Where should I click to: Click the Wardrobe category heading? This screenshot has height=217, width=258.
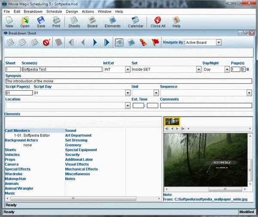[13, 174]
